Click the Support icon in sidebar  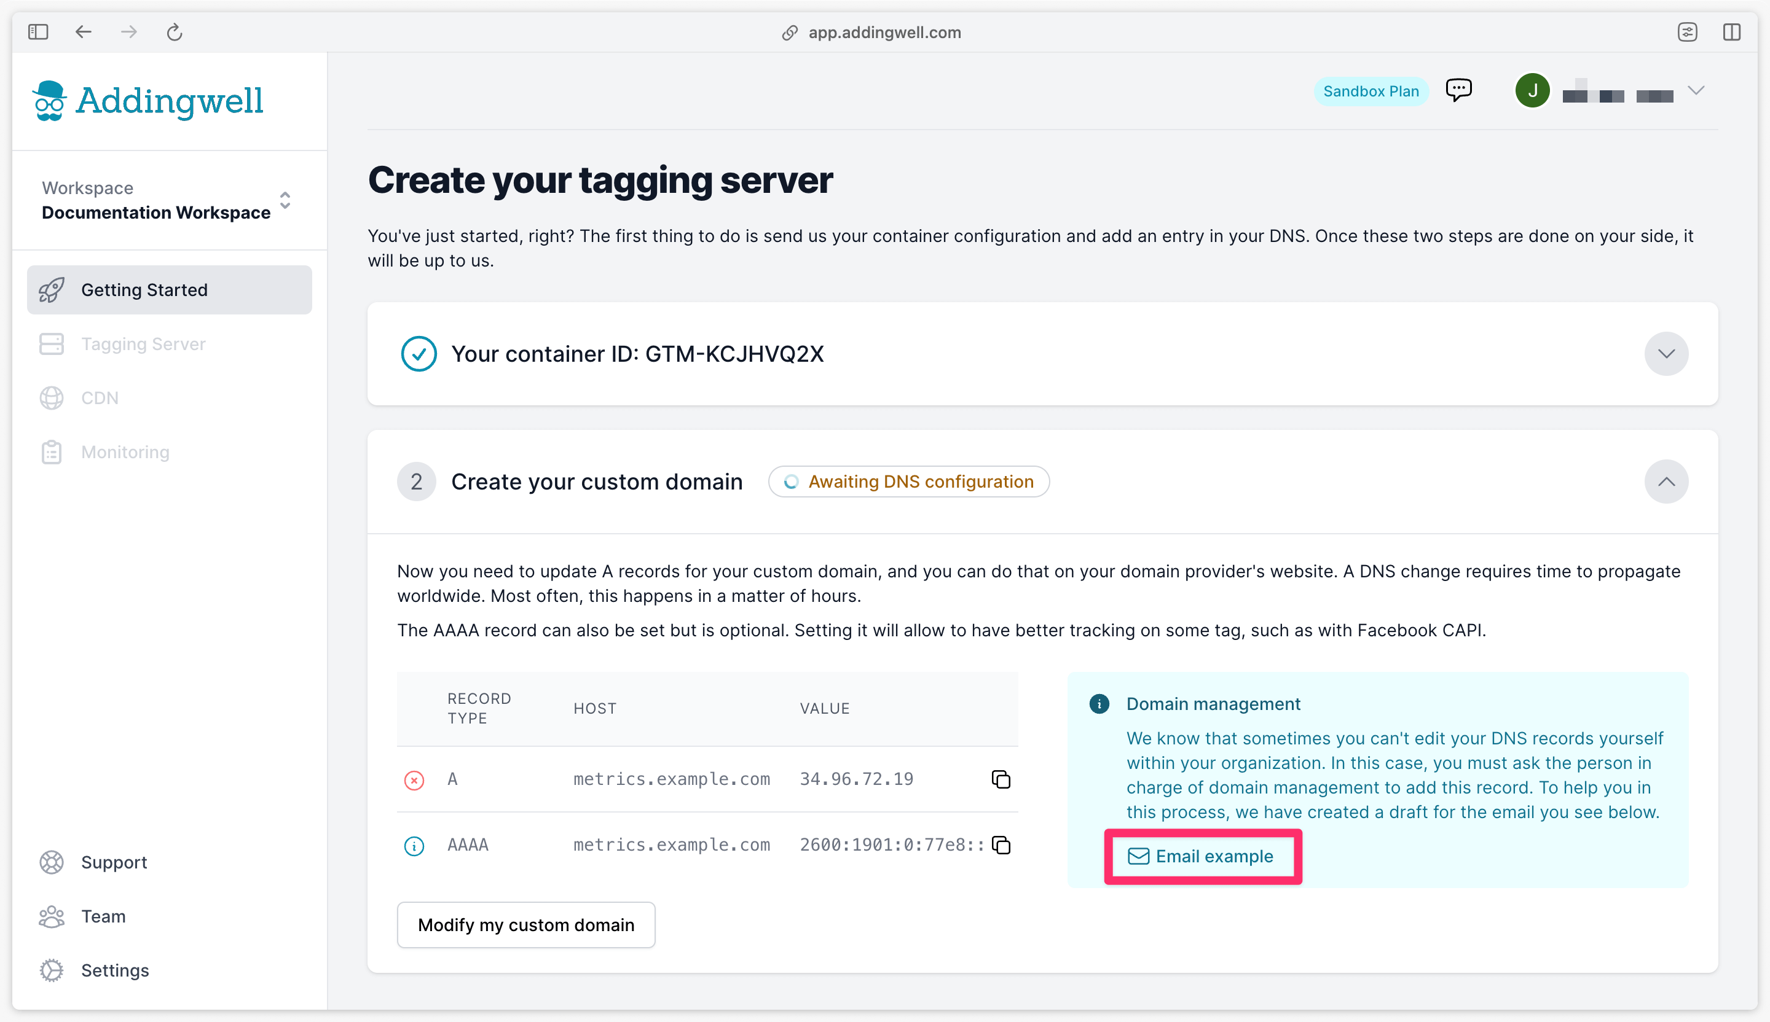(x=51, y=862)
